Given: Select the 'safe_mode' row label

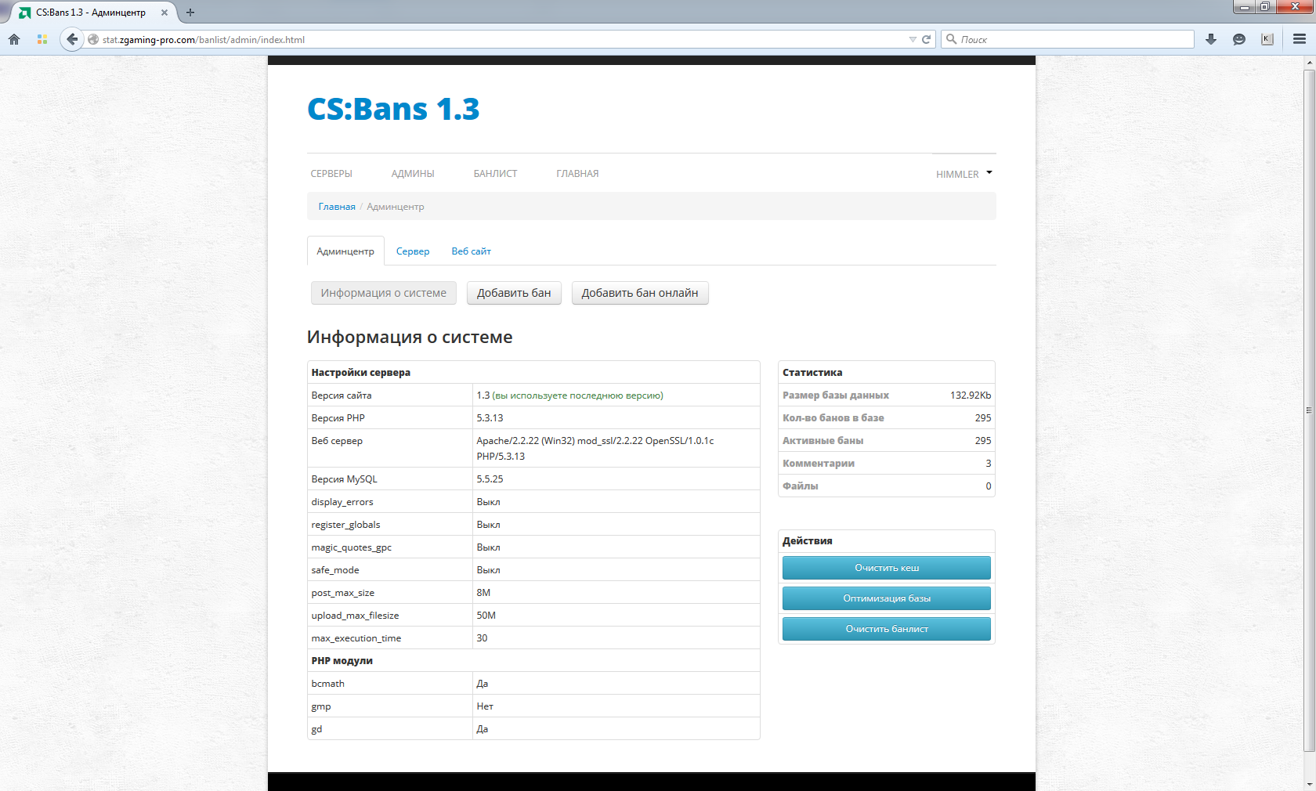Looking at the screenshot, I should point(335,570).
